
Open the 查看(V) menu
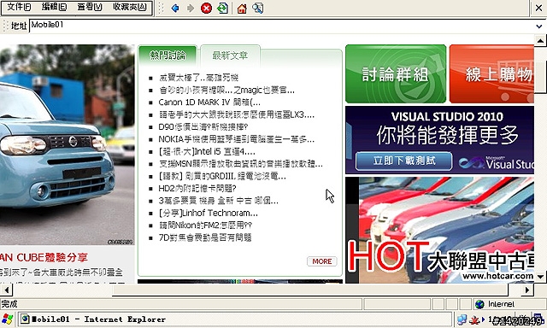[x=89, y=7]
